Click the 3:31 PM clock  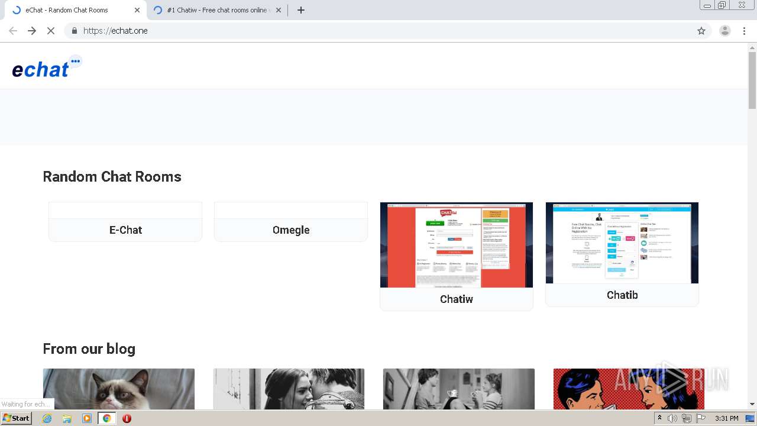click(726, 418)
